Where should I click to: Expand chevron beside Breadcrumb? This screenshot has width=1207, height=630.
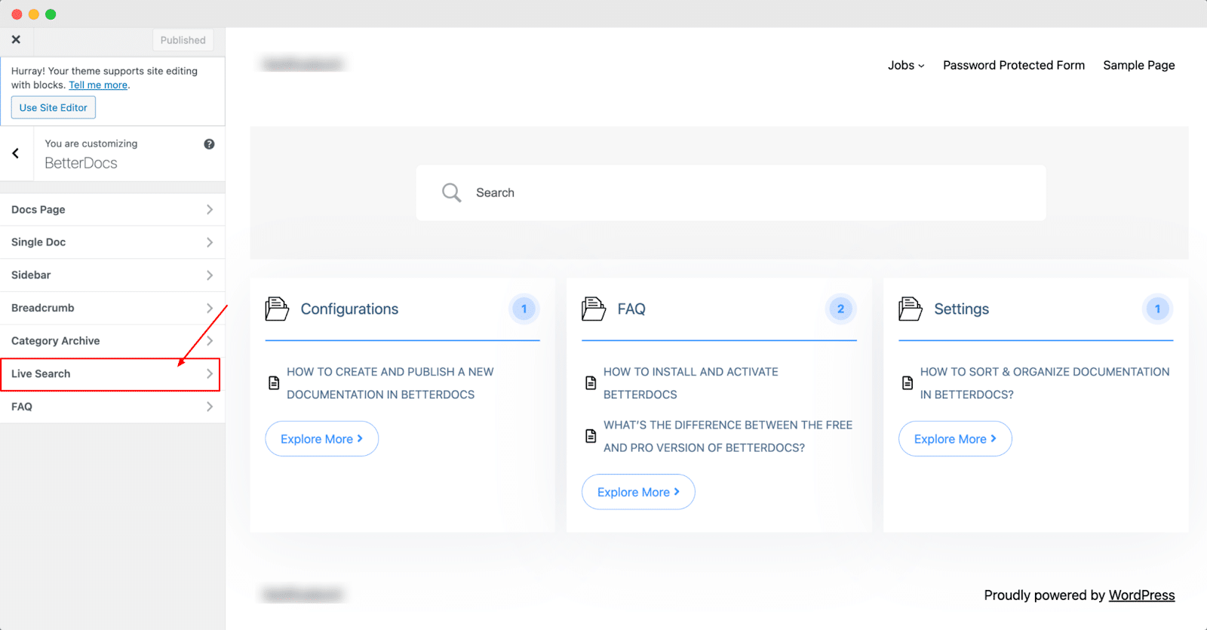(210, 308)
